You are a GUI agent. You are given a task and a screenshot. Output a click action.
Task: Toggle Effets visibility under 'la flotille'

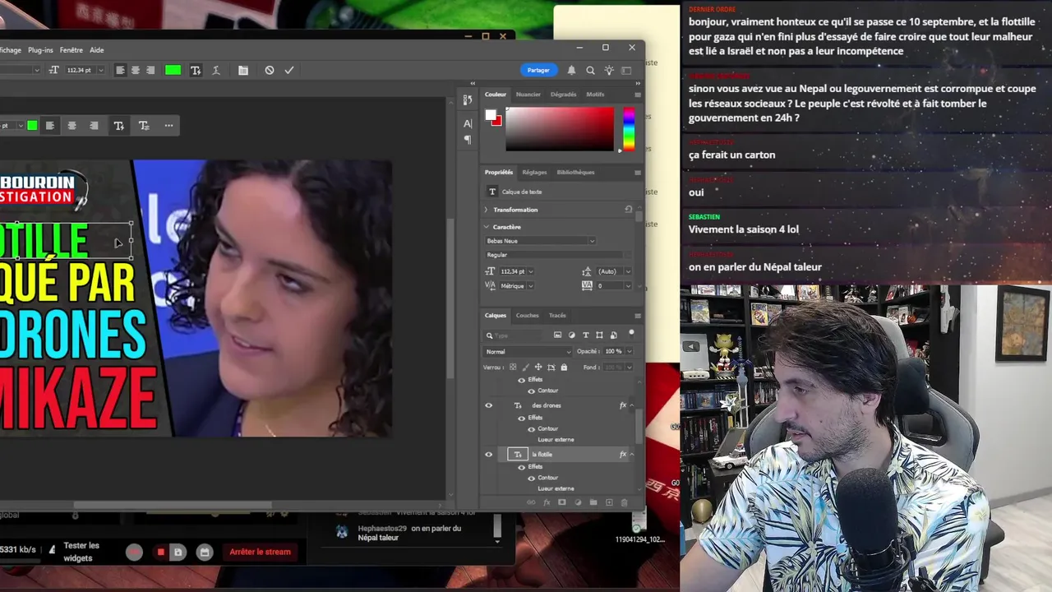(x=521, y=467)
